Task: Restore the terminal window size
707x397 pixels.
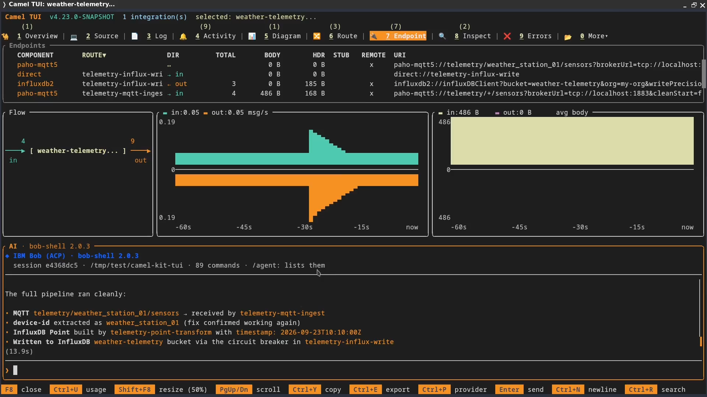Action: tap(694, 5)
